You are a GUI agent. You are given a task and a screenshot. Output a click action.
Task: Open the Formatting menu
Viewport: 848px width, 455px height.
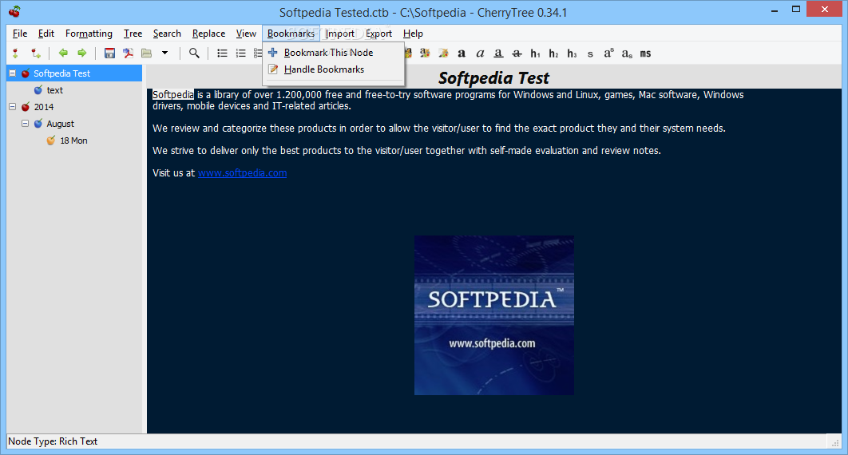89,34
